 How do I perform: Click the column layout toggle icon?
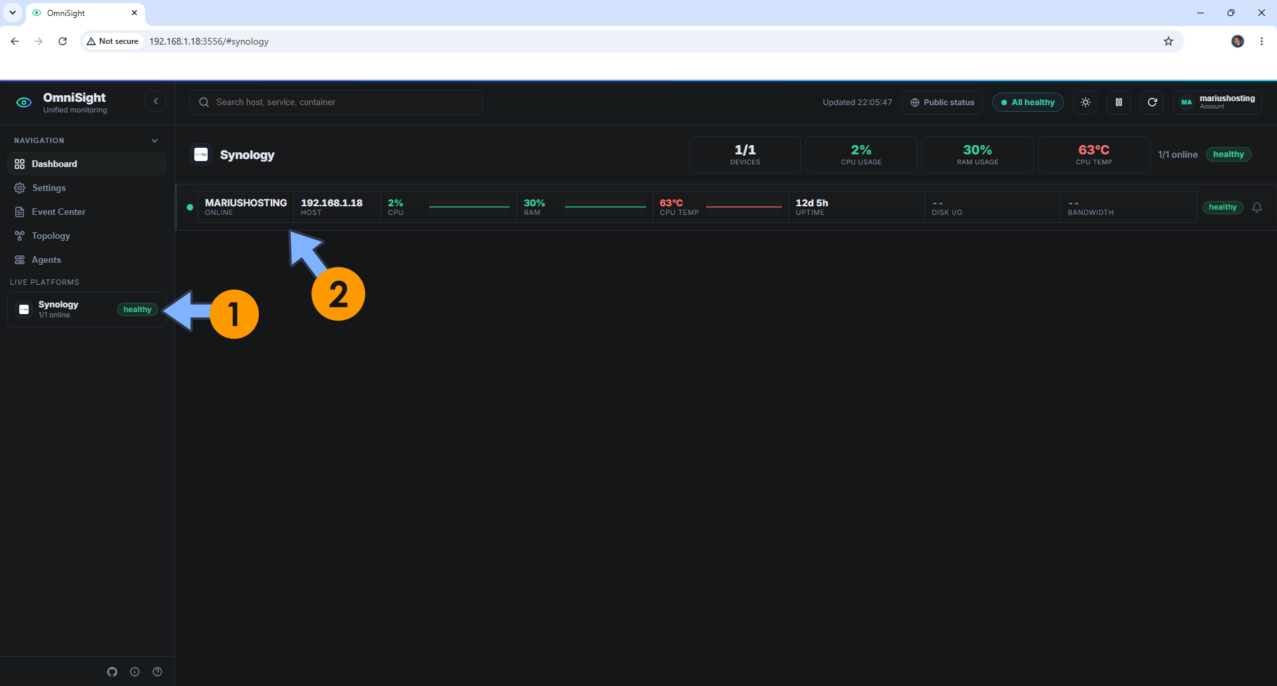coord(1119,102)
